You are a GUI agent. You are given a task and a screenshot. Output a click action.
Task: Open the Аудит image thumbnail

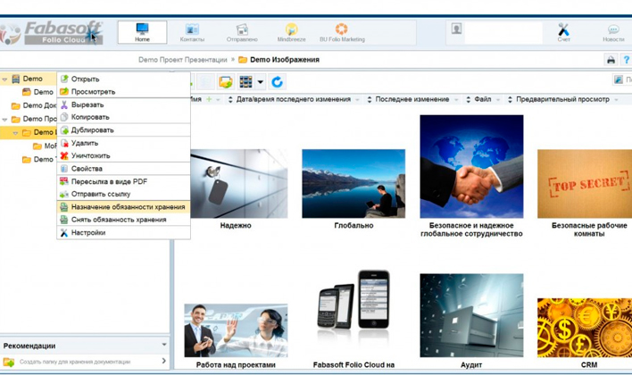point(471,315)
